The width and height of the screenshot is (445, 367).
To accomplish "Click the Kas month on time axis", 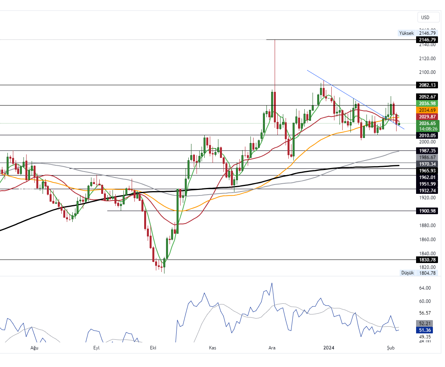I will pyautogui.click(x=213, y=348).
